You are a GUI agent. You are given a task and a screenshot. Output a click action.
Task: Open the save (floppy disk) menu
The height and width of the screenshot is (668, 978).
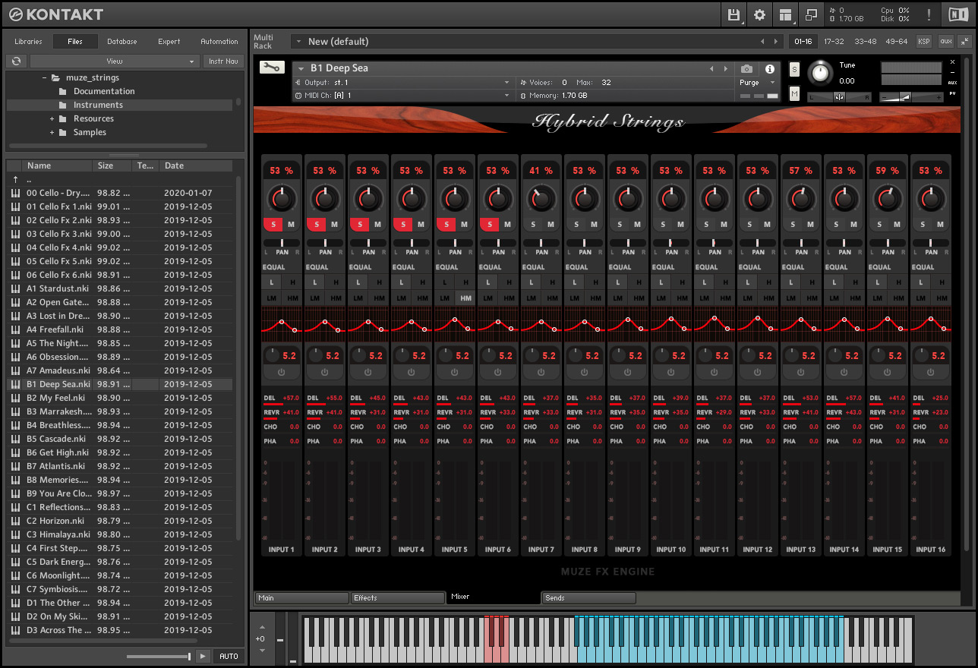(733, 14)
